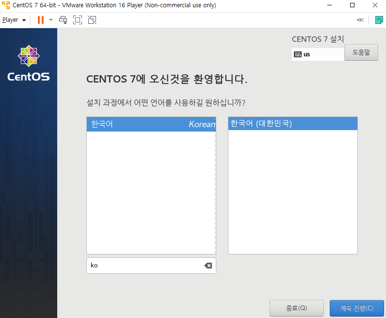Close the VMware Player window
Viewport: 386px width, 318px height.
[x=375, y=5]
